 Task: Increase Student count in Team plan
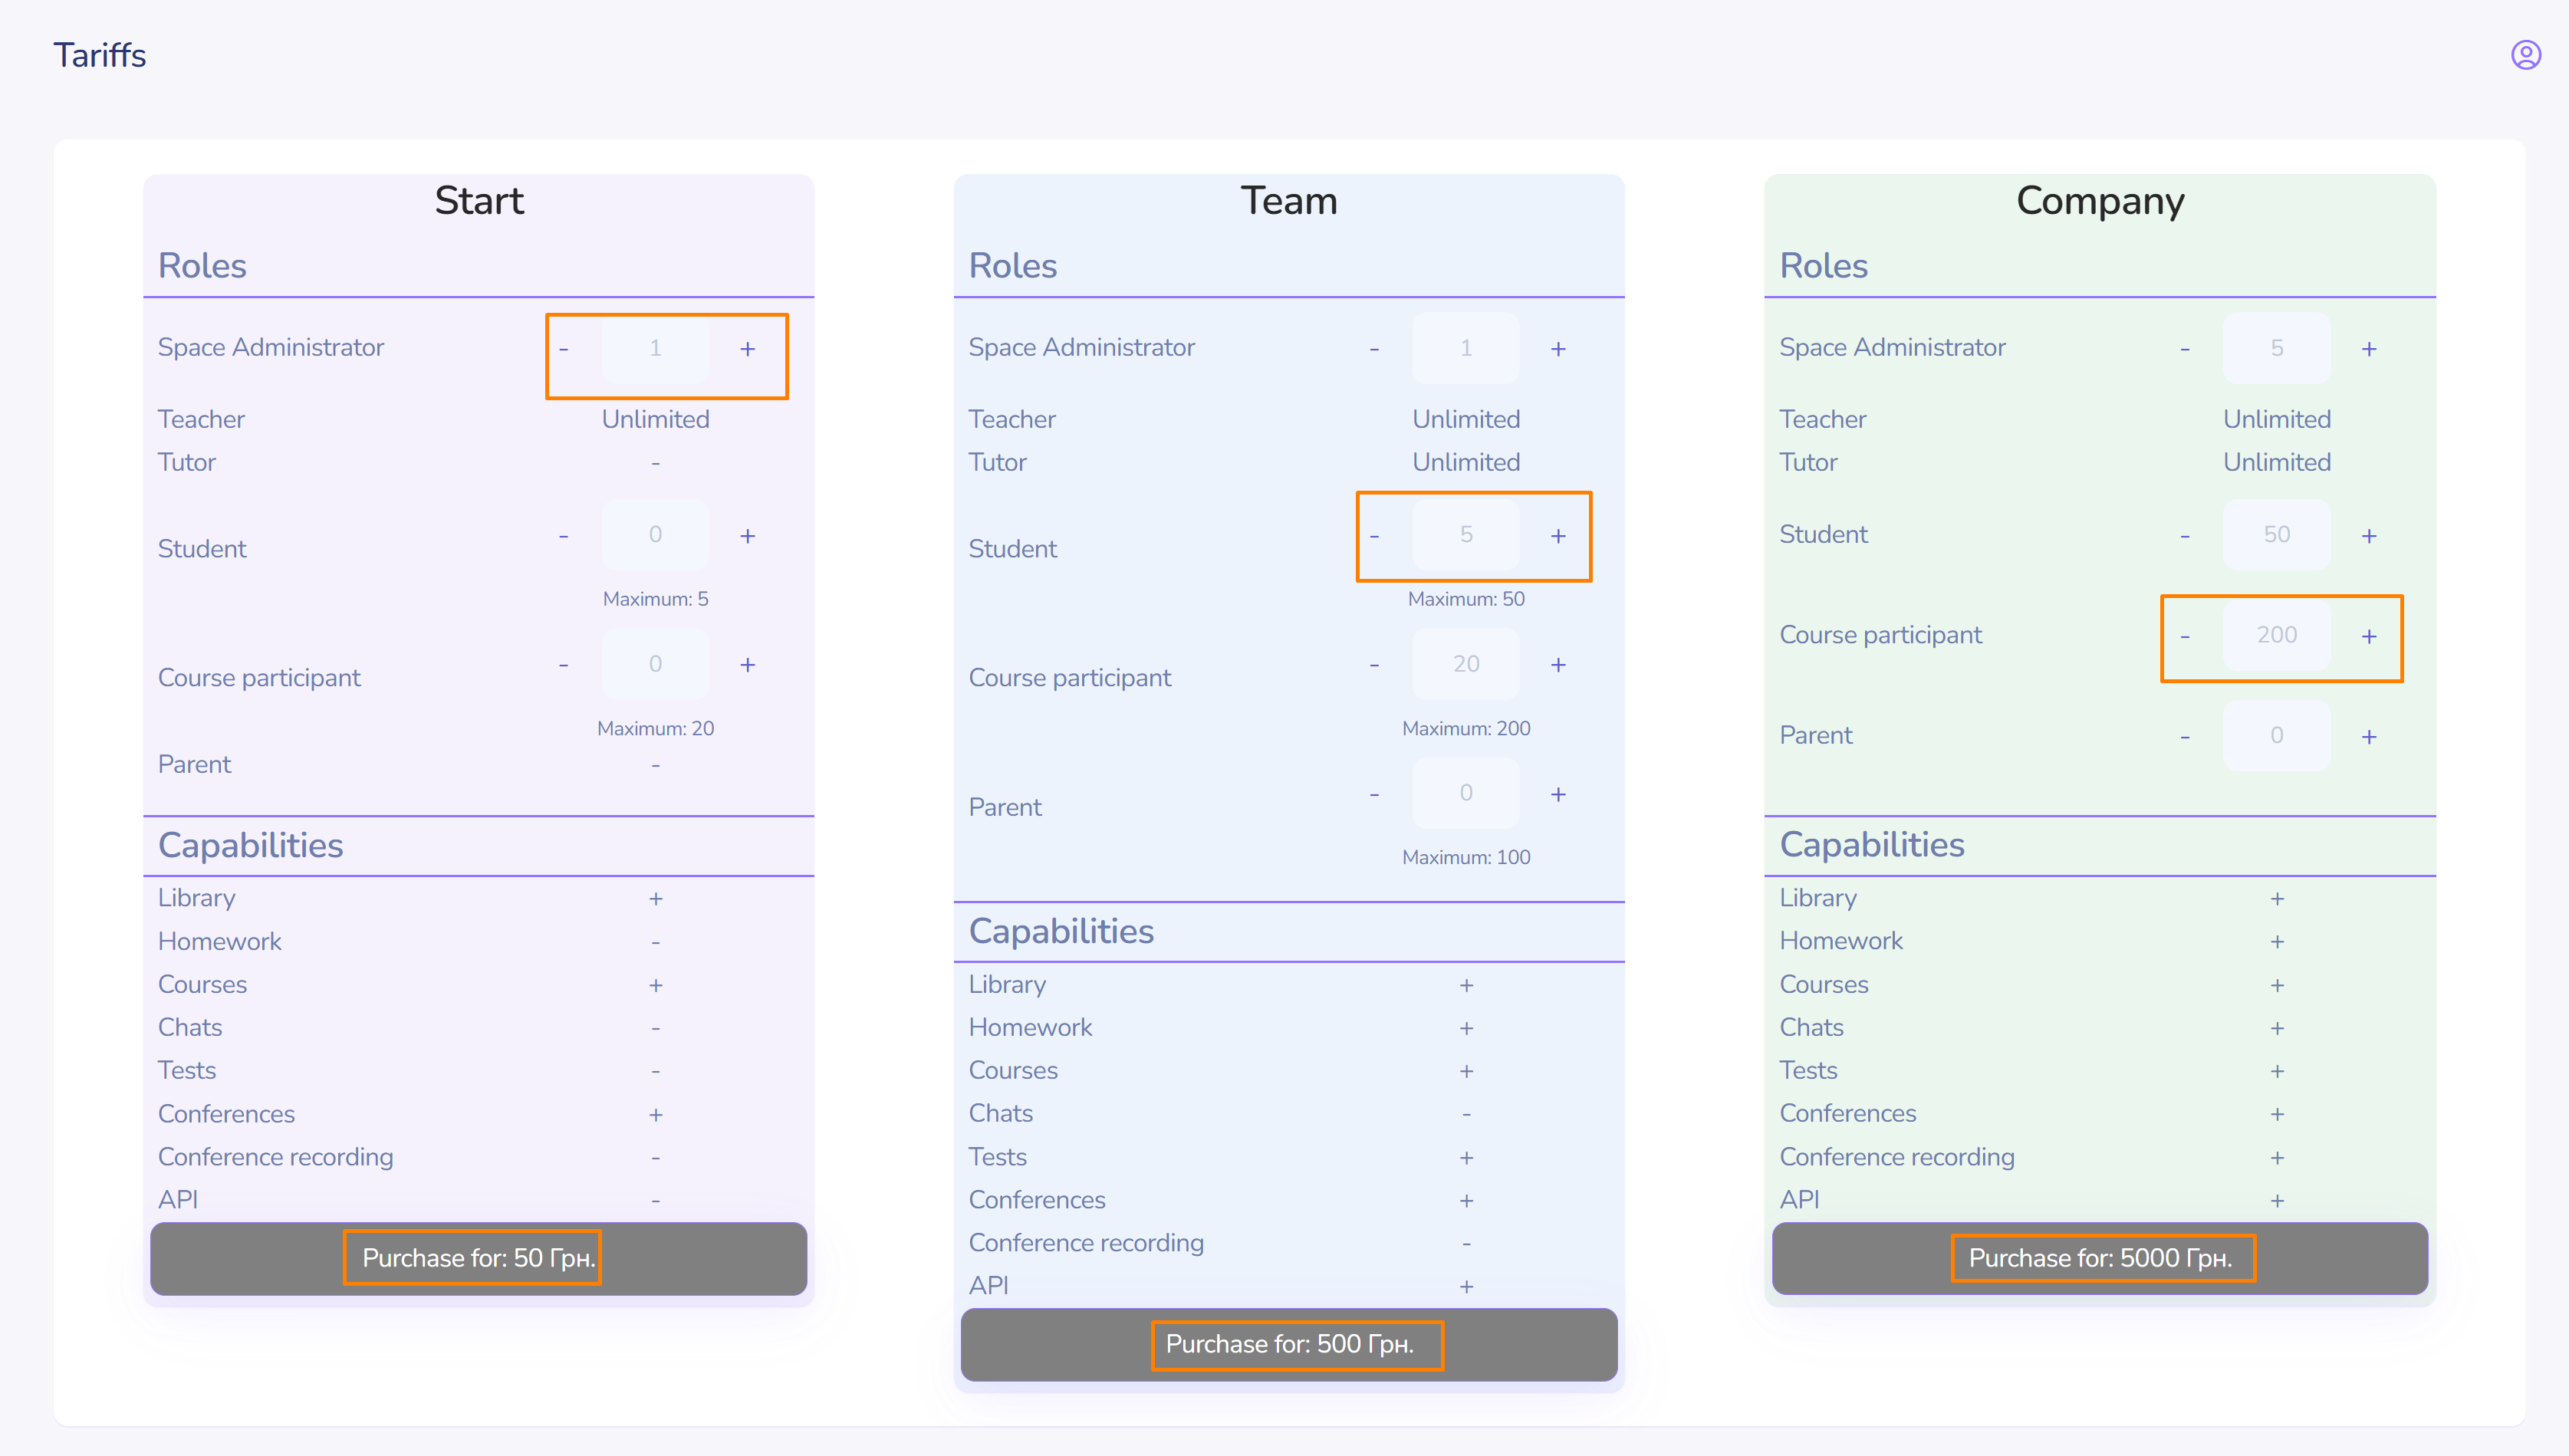[x=1558, y=536]
